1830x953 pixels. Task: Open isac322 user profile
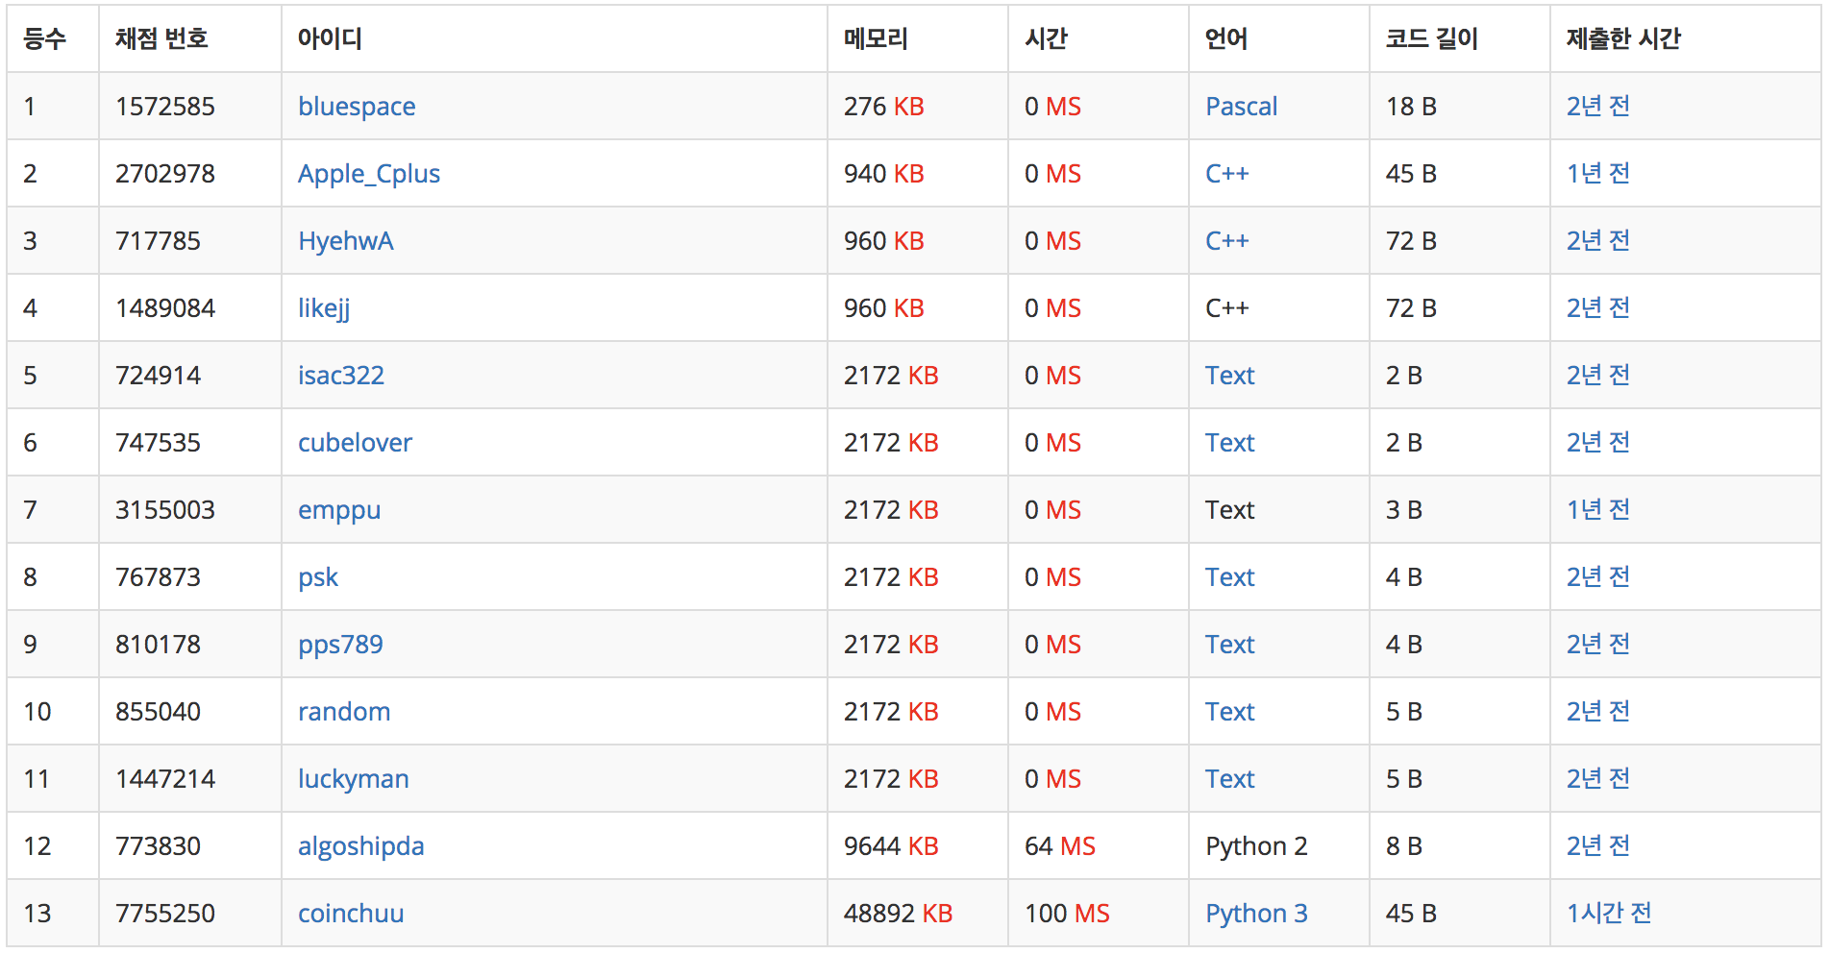[x=341, y=376]
